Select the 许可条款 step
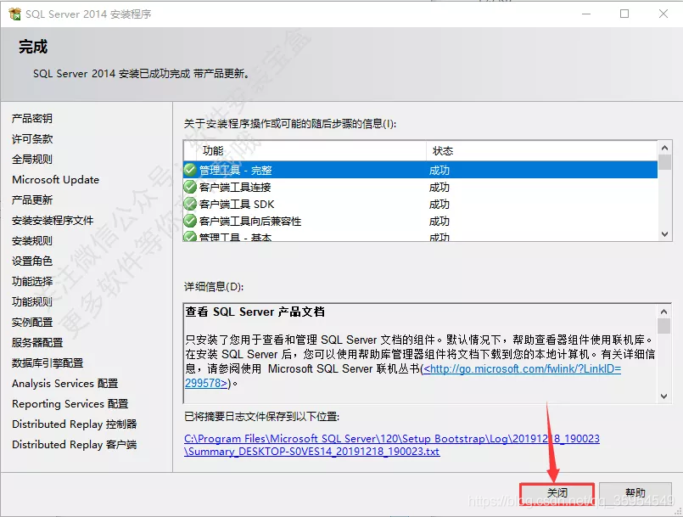 32,138
